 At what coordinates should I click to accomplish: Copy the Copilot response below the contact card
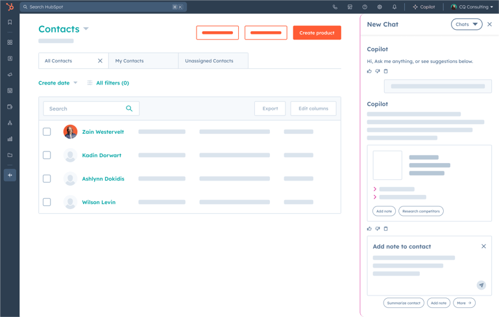point(385,229)
